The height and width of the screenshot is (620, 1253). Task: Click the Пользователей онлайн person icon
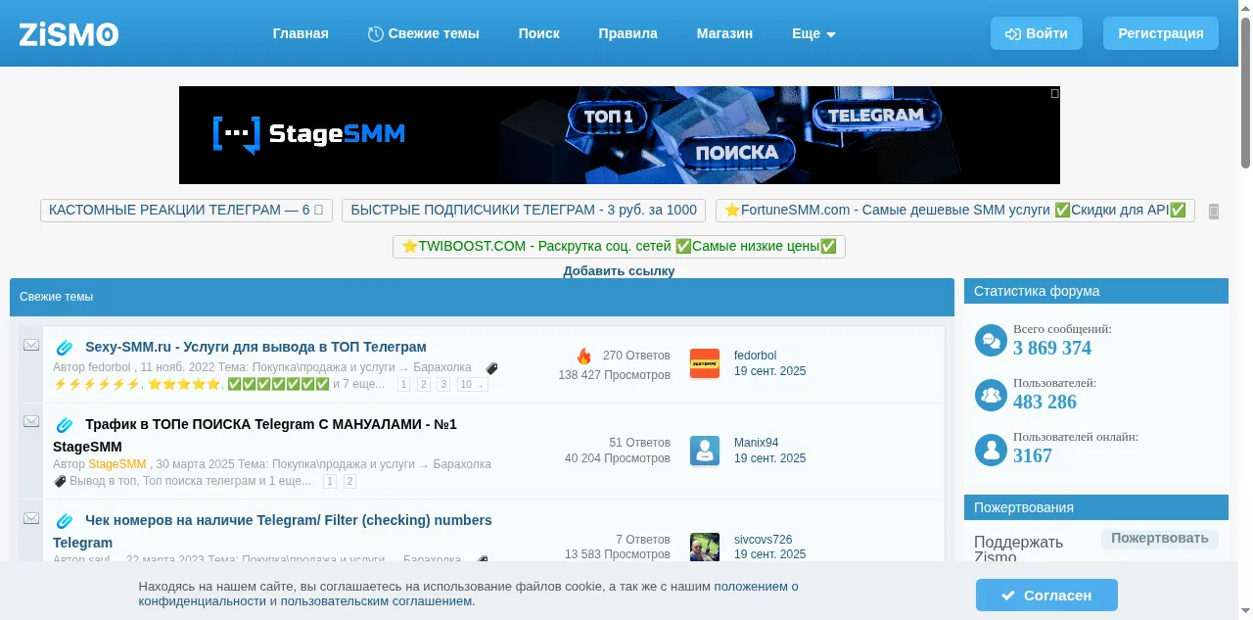point(991,450)
